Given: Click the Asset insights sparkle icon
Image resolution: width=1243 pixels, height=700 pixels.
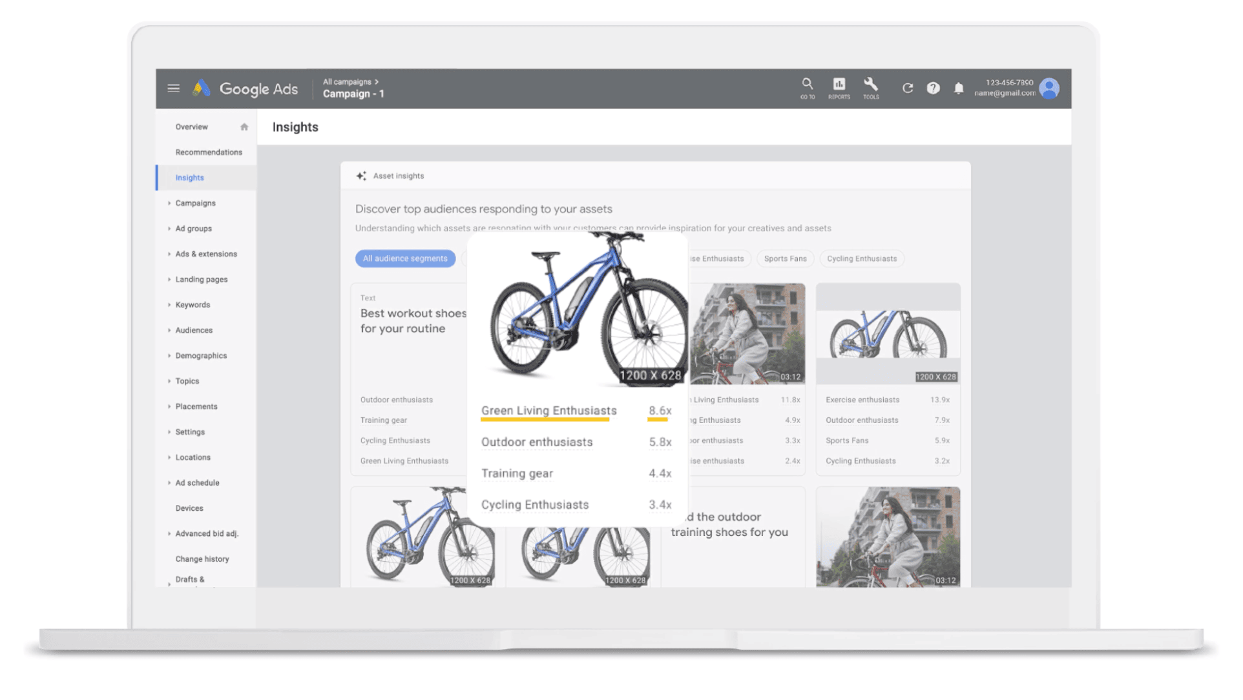Looking at the screenshot, I should tap(361, 176).
